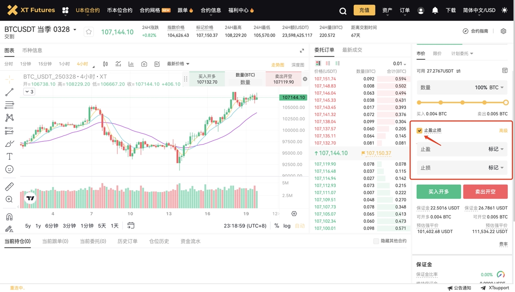This screenshot has width=515, height=292.
Task: Enable 隐藏其他合约 checkbox
Action: click(376, 241)
